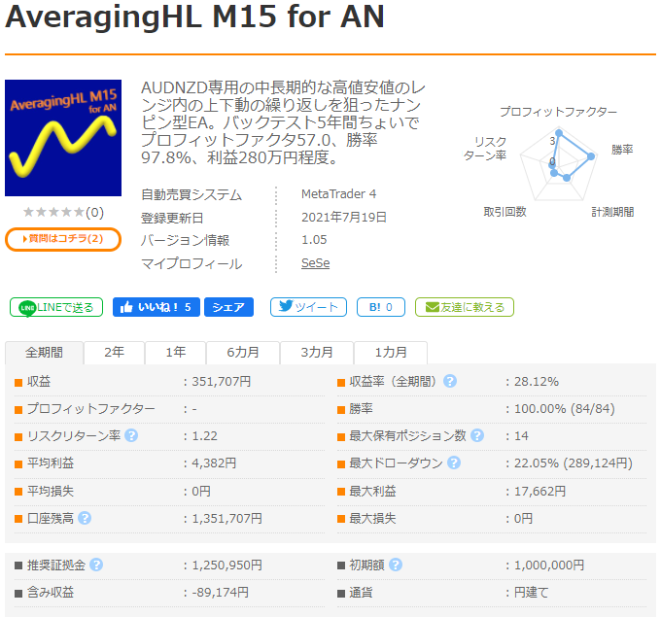Click the 1,351,707円 account balance value
661x617 pixels.
point(227,519)
